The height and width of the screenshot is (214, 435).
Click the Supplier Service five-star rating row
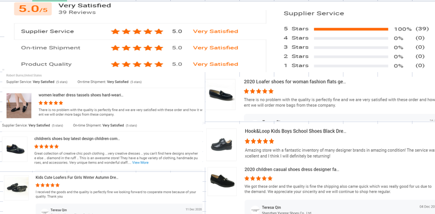(137, 32)
